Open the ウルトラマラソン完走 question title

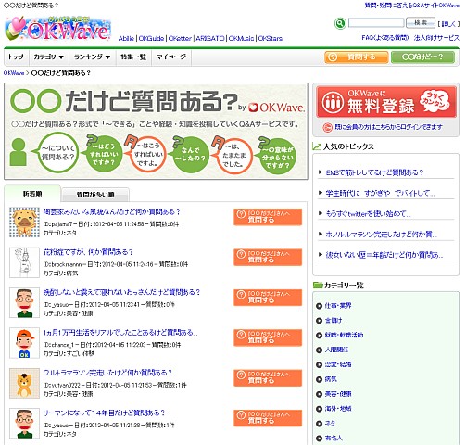pyautogui.click(x=107, y=373)
